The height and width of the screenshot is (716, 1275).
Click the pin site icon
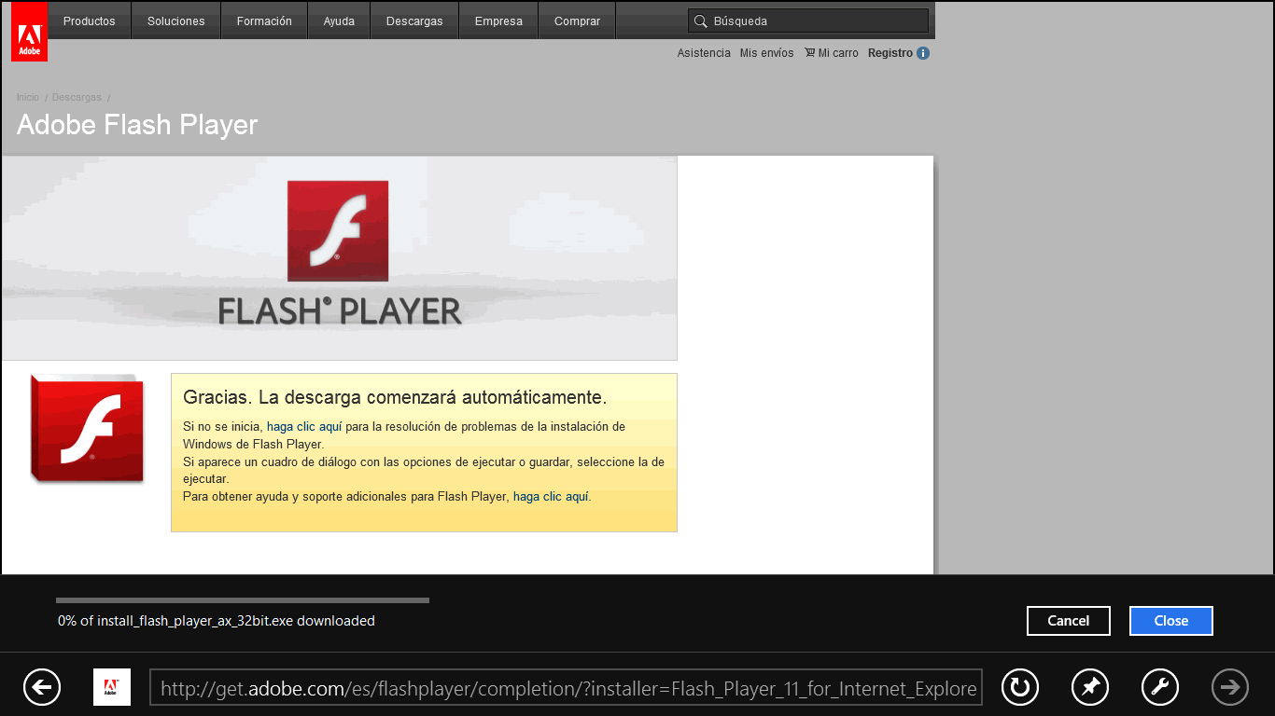(x=1090, y=688)
